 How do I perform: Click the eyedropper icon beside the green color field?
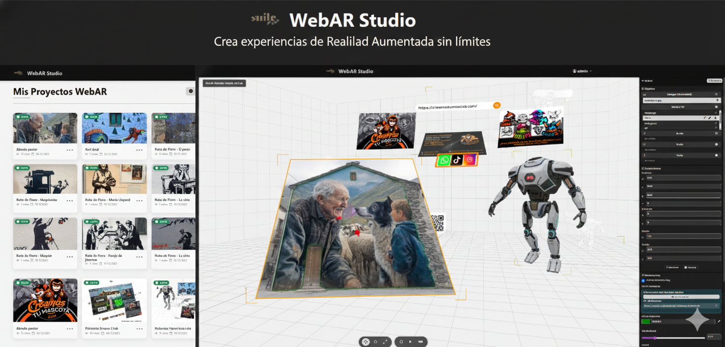pyautogui.click(x=719, y=321)
